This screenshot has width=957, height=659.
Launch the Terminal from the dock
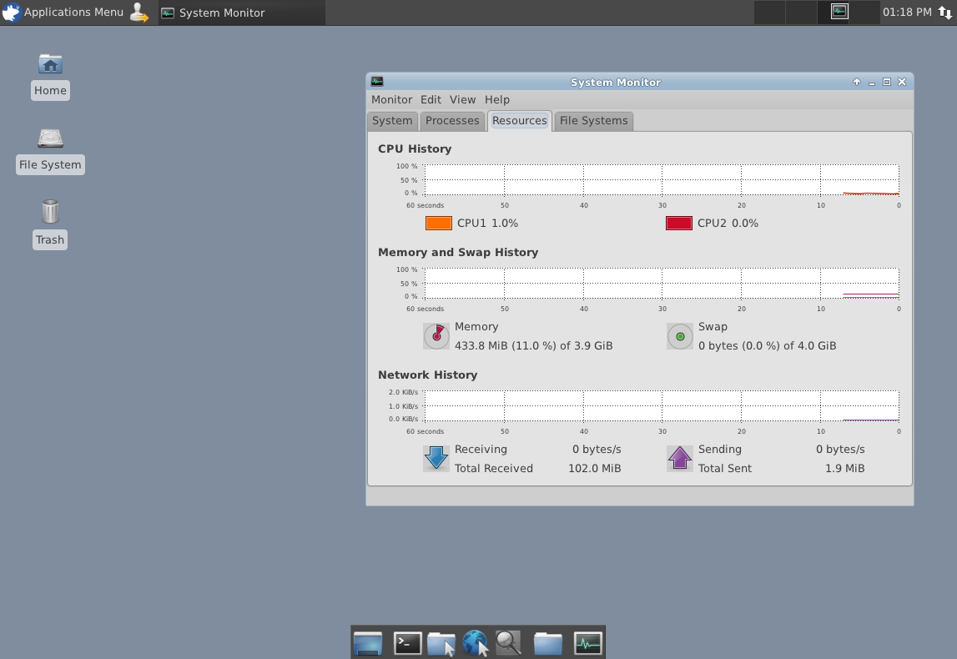(407, 643)
